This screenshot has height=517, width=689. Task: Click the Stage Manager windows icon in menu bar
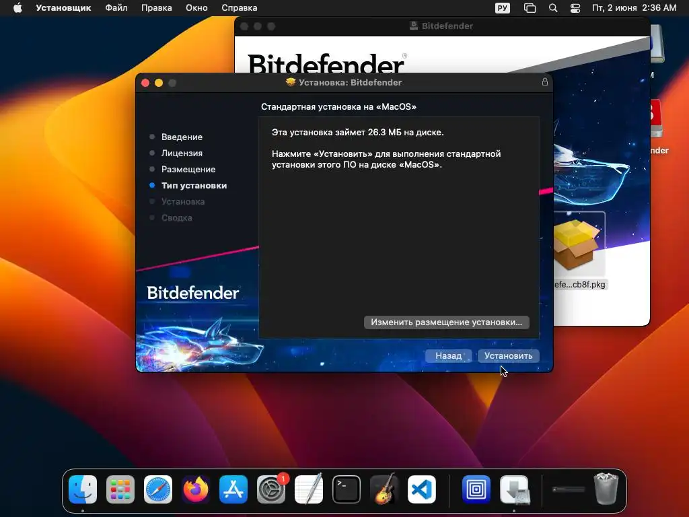point(530,8)
